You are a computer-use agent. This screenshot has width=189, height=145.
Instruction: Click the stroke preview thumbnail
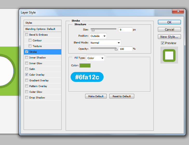tap(169, 55)
